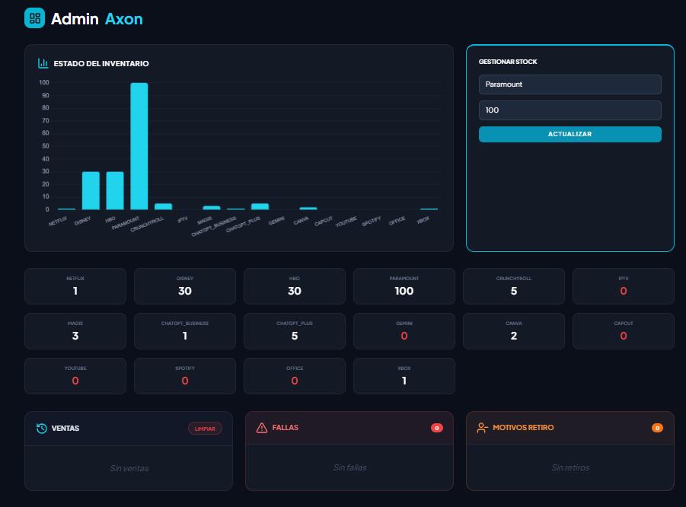686x507 pixels.
Task: Click the GESTIONAR STOCK heading
Action: [x=508, y=62]
